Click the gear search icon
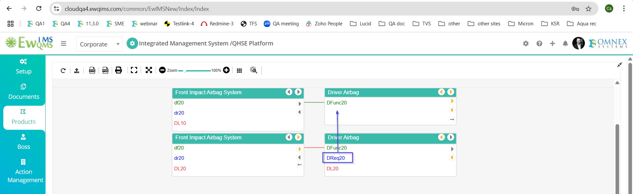 coord(254,70)
